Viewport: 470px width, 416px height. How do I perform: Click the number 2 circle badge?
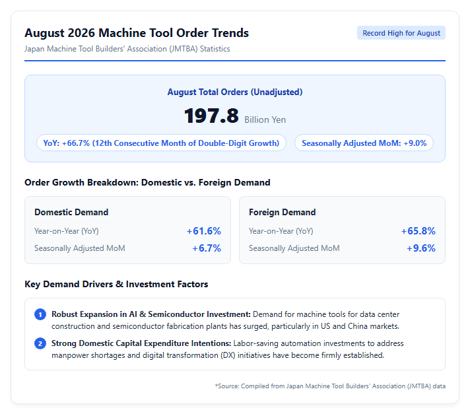pos(40,344)
